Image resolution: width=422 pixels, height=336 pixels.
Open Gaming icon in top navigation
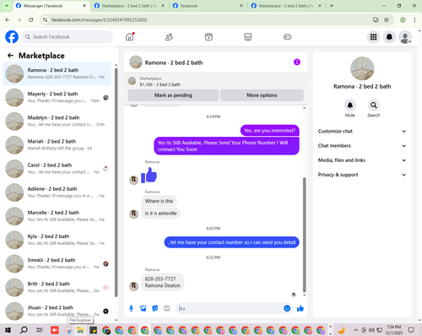(287, 37)
